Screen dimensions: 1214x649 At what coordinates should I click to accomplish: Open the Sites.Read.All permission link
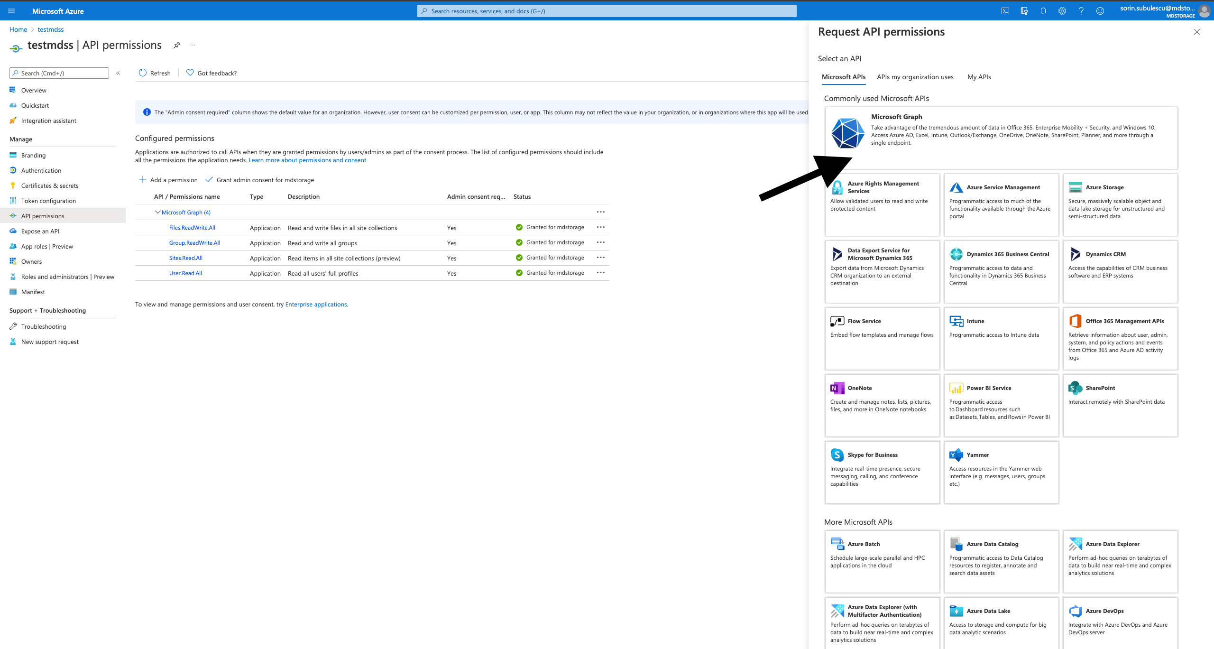186,258
